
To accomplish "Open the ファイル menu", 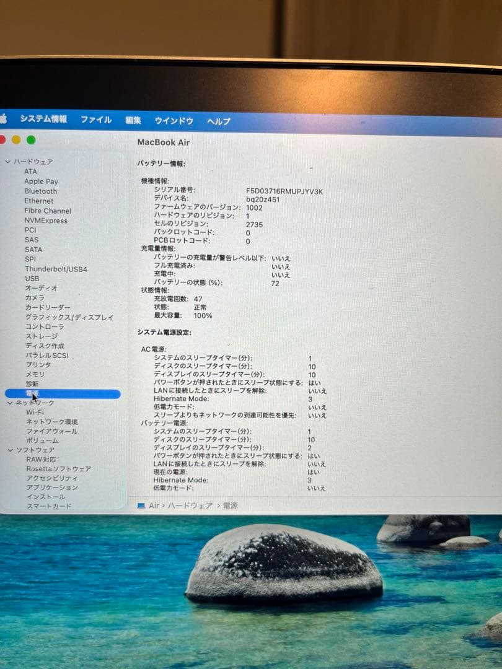I will click(97, 119).
